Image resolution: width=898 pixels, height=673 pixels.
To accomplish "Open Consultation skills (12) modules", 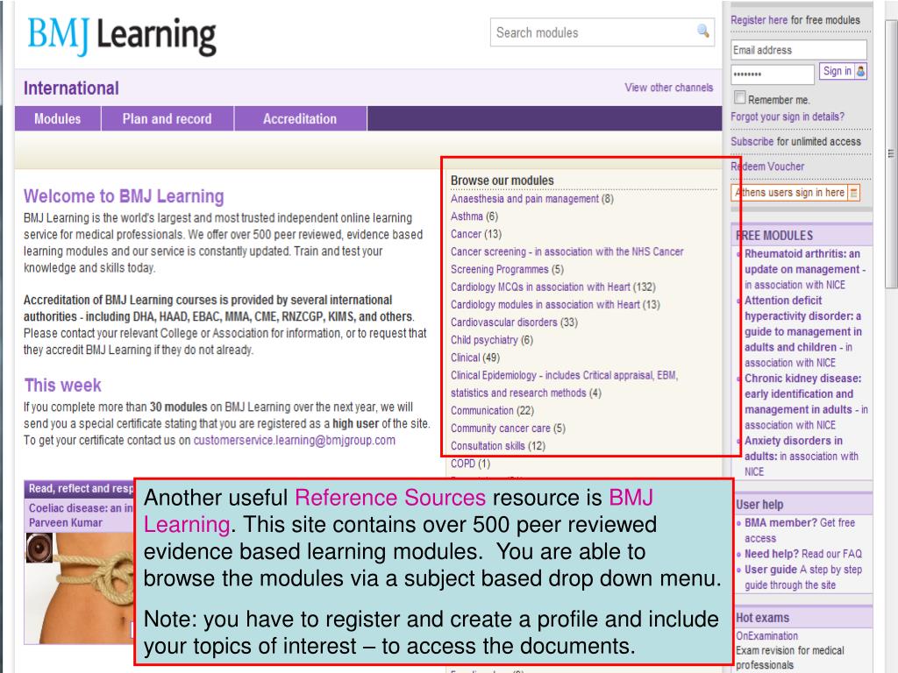I will (x=498, y=446).
